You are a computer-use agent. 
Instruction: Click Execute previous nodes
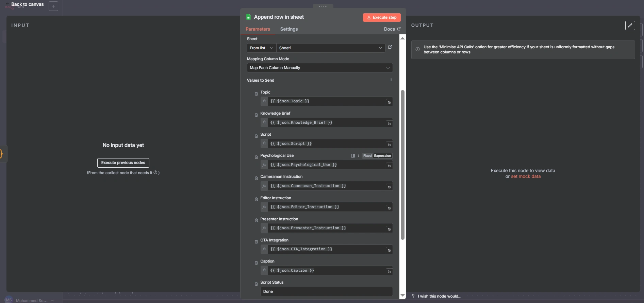123,163
